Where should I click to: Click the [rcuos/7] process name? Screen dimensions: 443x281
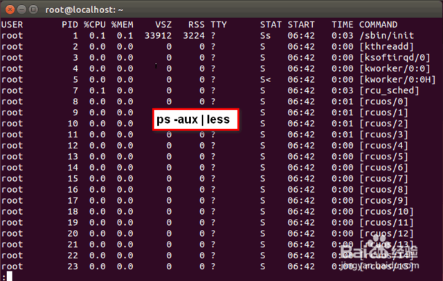pyautogui.click(x=383, y=179)
